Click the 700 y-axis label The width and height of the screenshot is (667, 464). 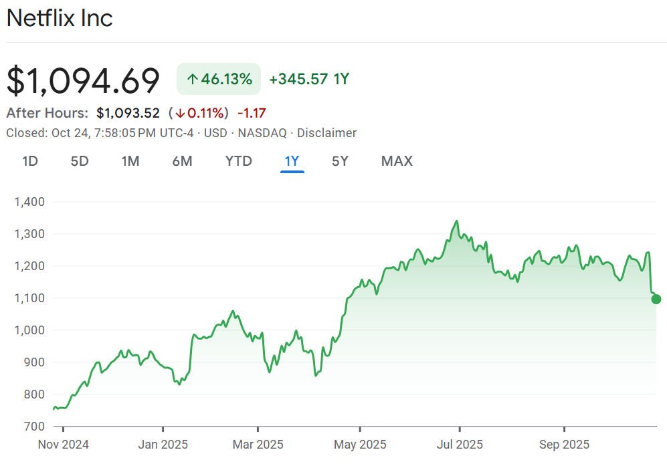coord(33,426)
